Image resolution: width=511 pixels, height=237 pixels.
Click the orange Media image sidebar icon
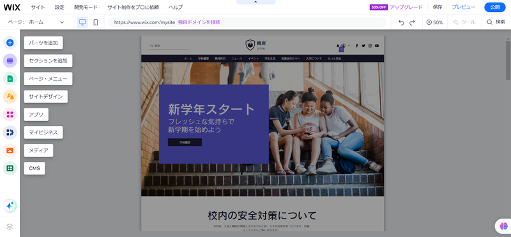(10, 150)
